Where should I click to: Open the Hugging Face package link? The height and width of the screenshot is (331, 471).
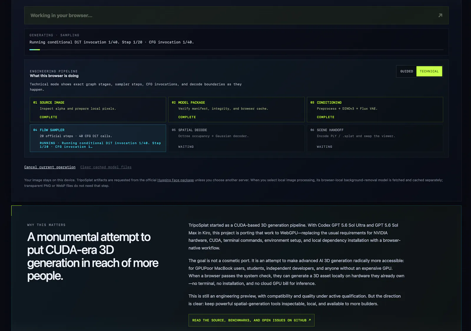[175, 180]
